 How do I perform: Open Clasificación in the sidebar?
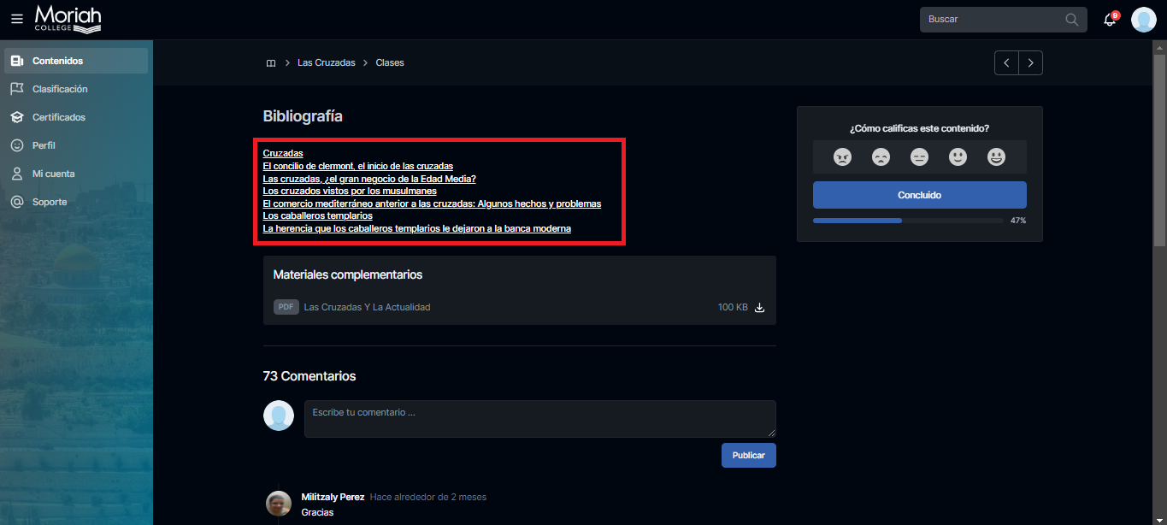pos(60,89)
